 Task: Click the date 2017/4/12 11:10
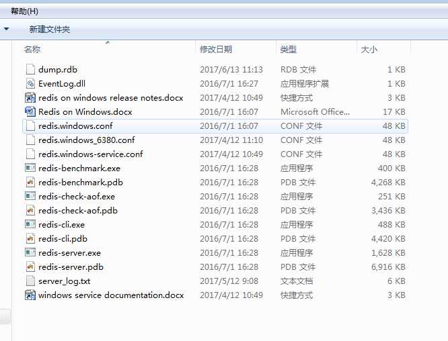click(231, 140)
